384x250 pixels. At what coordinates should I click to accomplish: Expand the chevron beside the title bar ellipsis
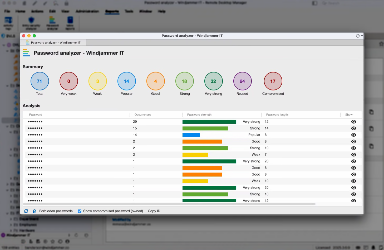click(x=362, y=36)
